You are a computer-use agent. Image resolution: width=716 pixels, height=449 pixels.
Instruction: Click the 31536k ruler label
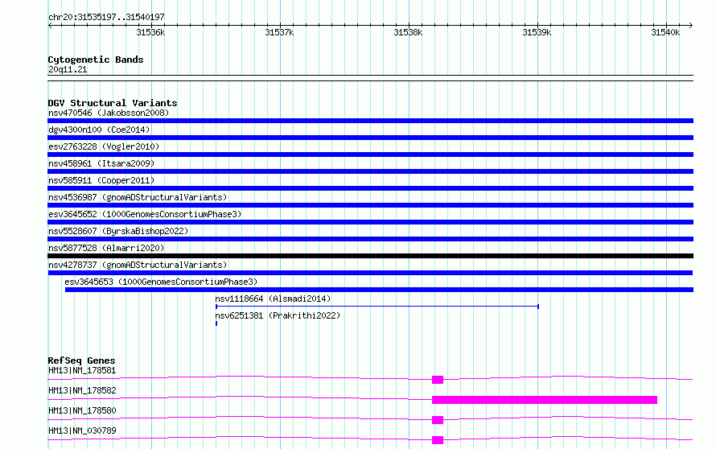(150, 32)
